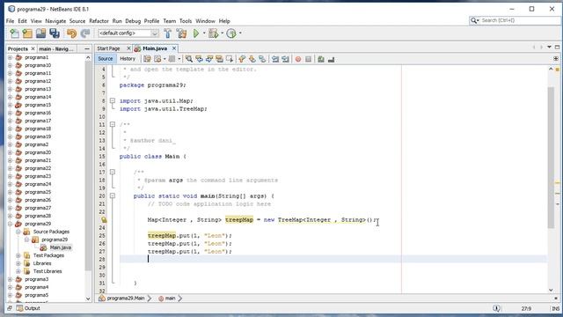Expand the Libraries tree node
This screenshot has height=317, width=563.
tap(18, 263)
